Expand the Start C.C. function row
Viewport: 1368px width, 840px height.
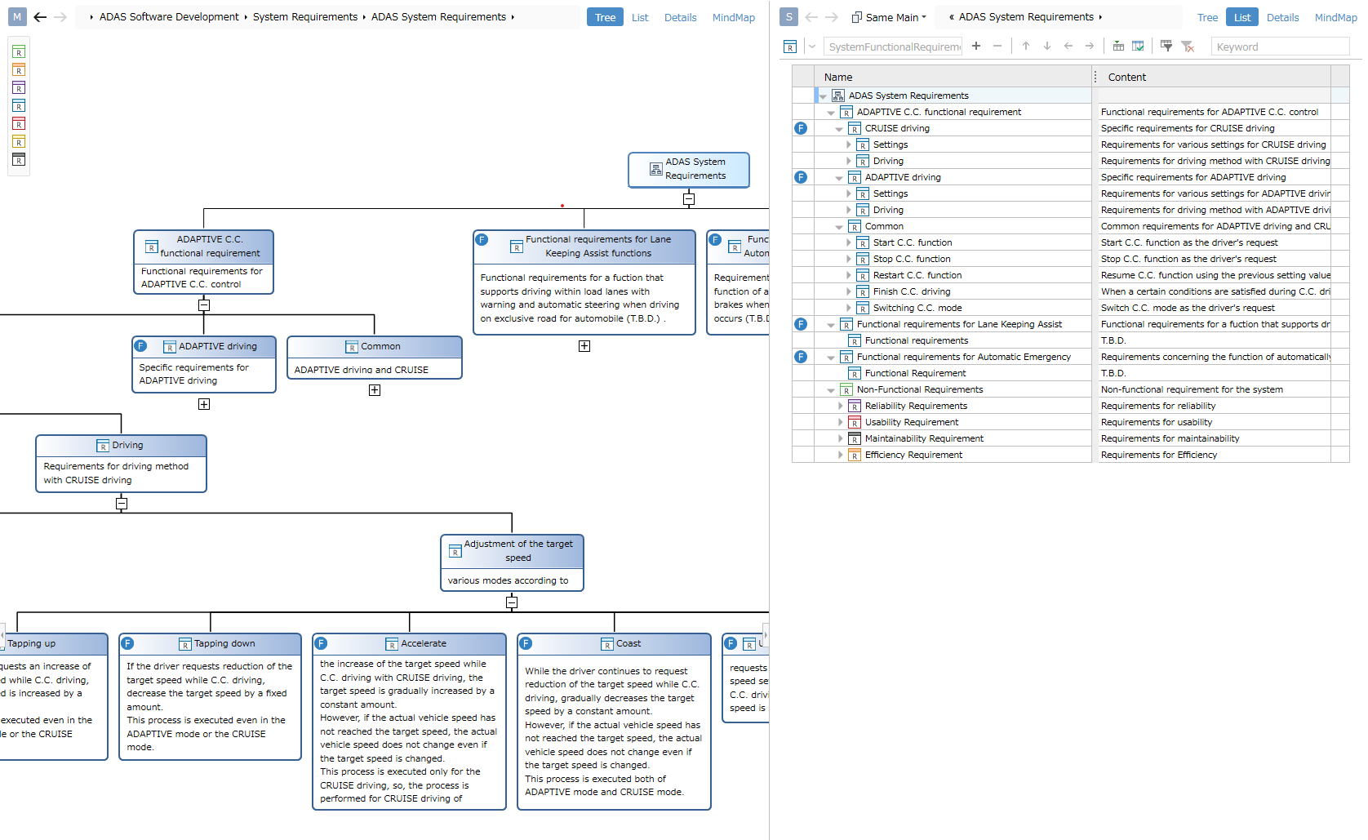pos(848,242)
